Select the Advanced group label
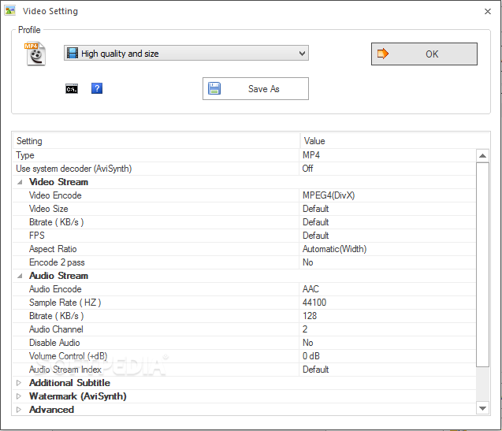This screenshot has height=431, width=502. pyautogui.click(x=51, y=410)
